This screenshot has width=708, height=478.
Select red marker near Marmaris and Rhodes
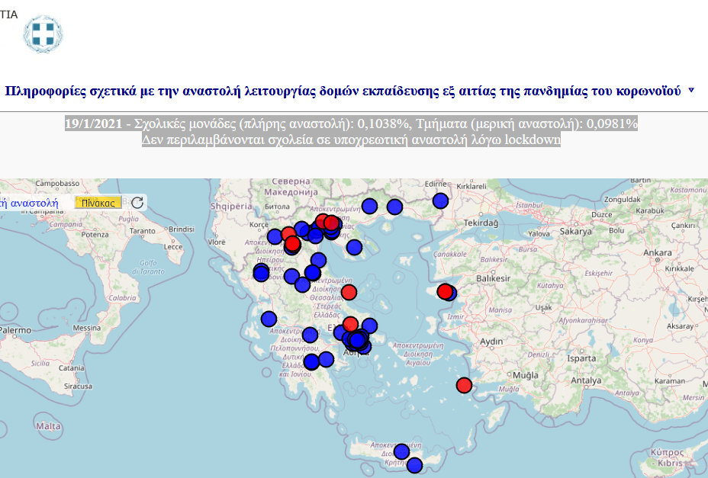pos(464,385)
